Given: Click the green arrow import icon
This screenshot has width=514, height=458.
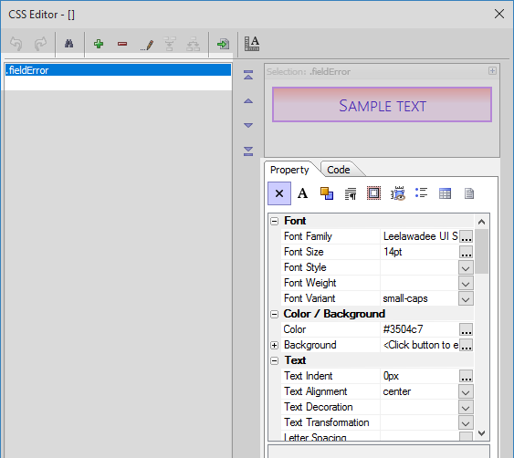Looking at the screenshot, I should coord(224,44).
